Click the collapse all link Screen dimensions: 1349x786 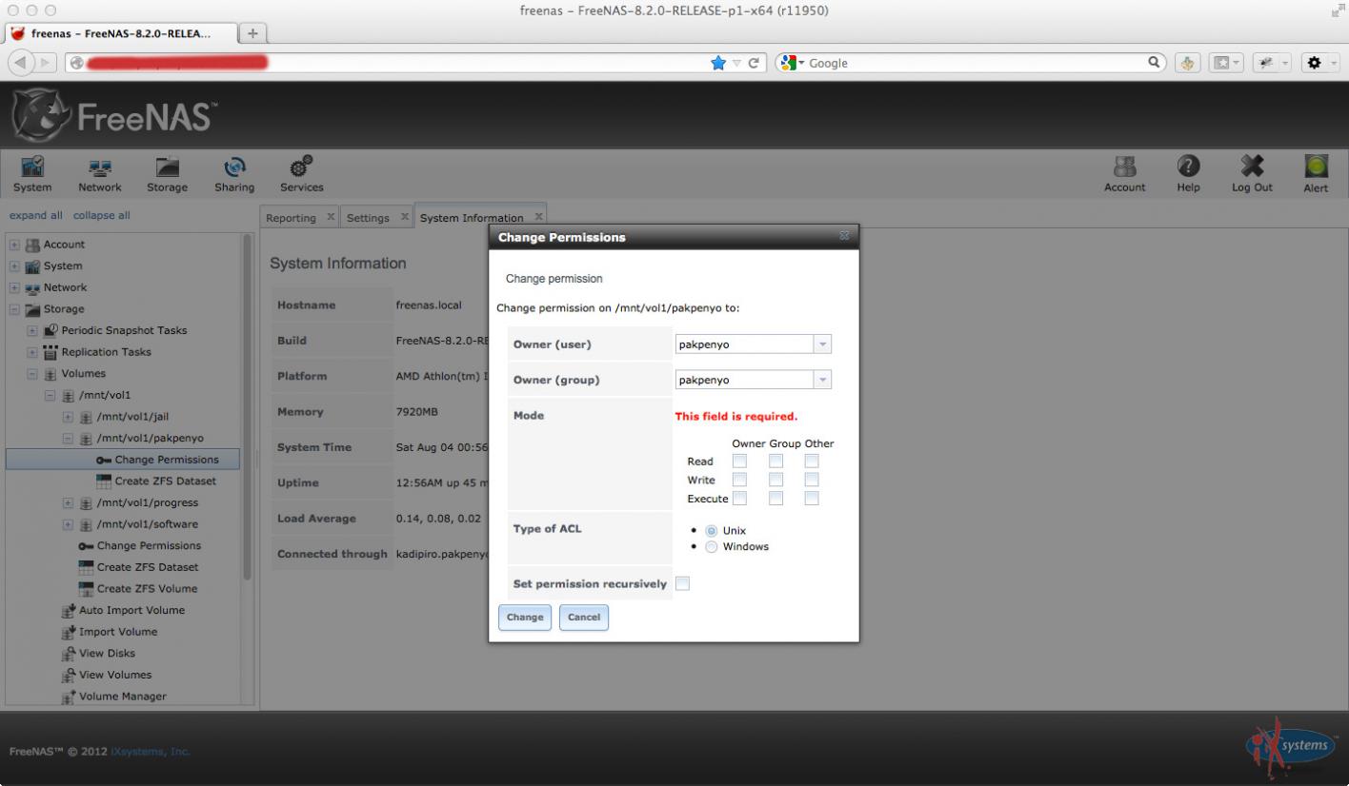[102, 215]
